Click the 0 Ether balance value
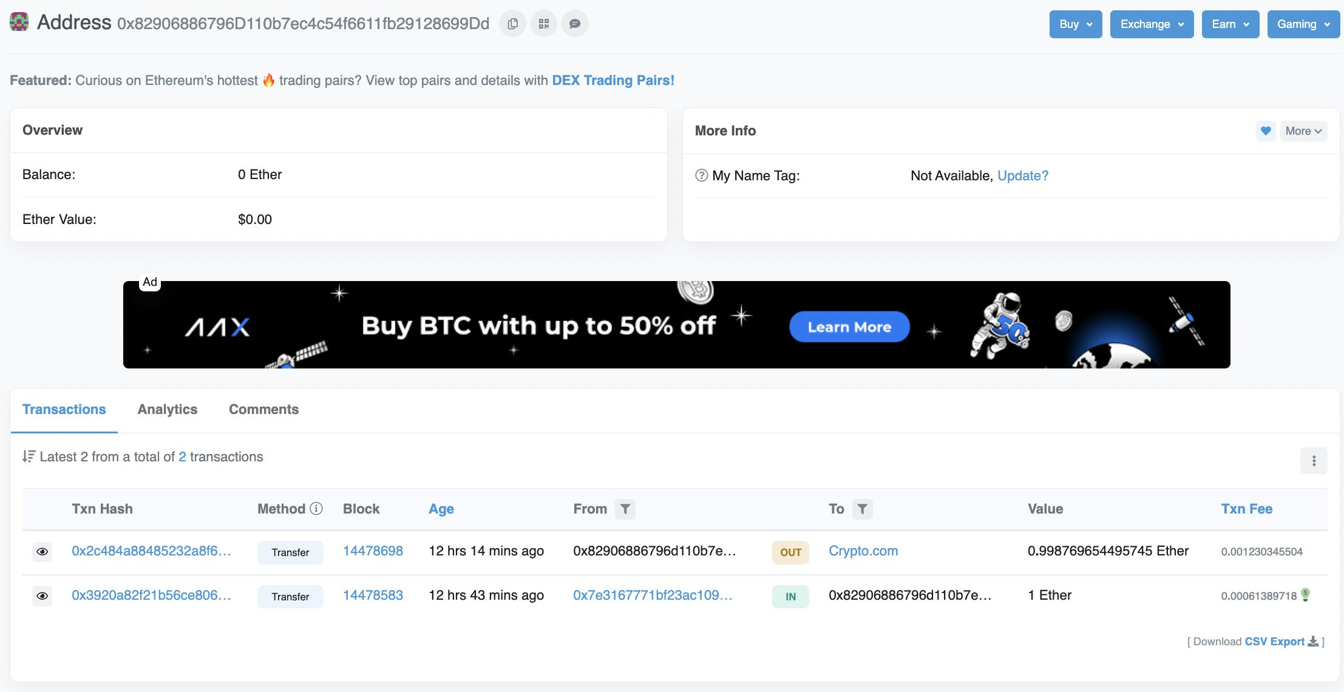The height and width of the screenshot is (692, 1344). [260, 175]
